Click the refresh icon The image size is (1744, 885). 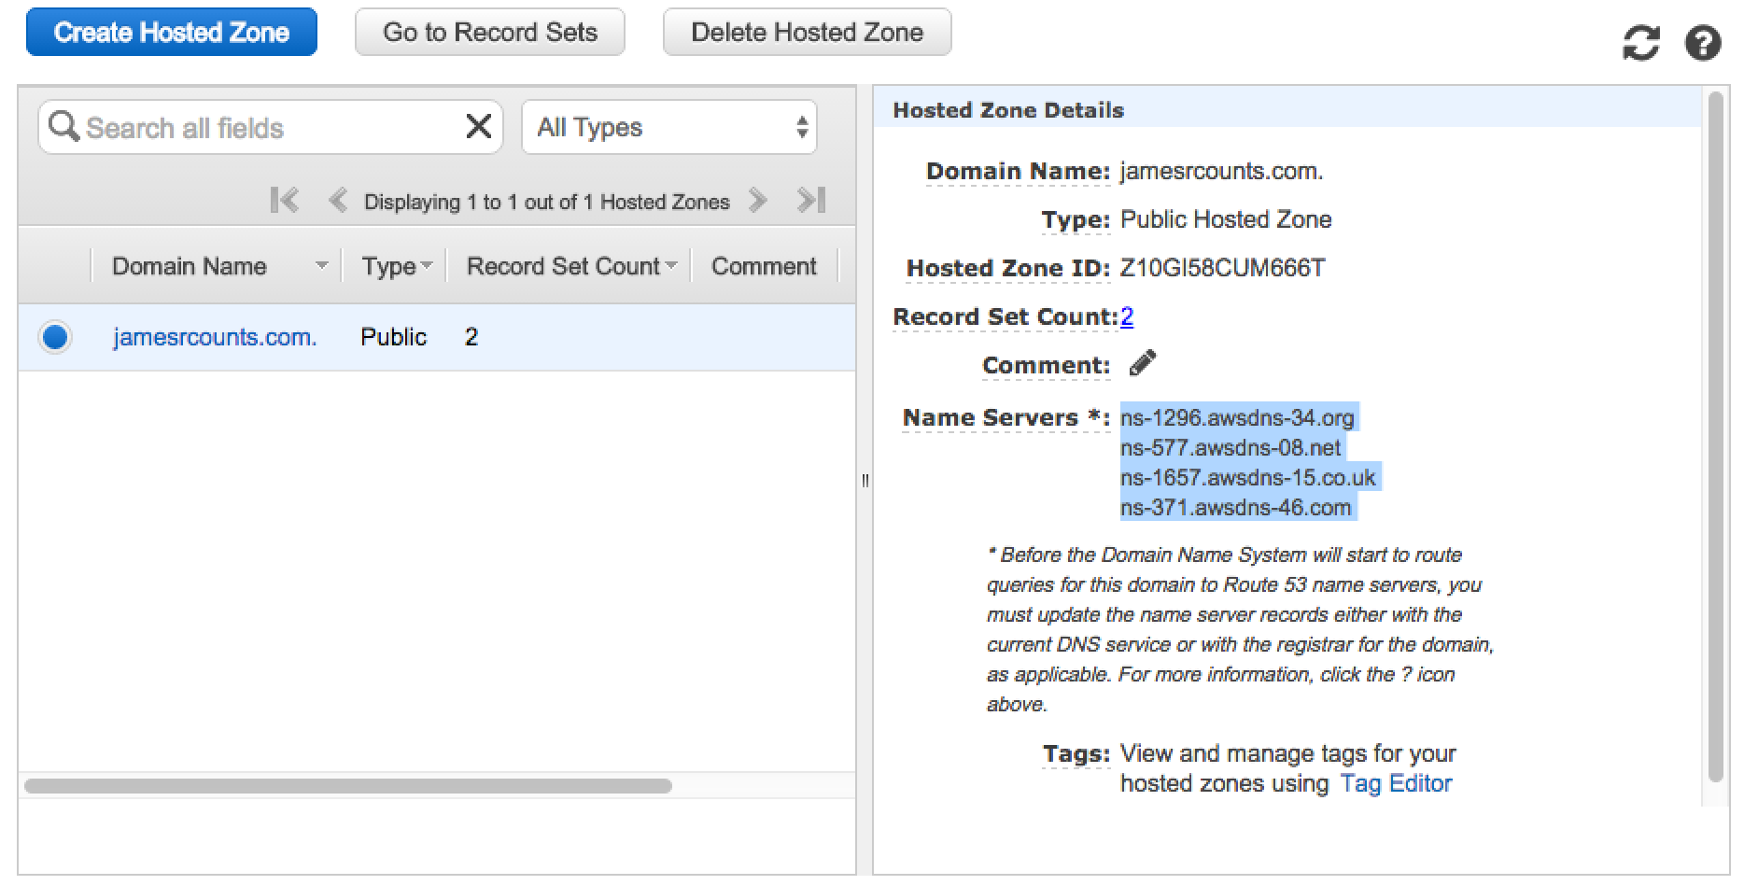(x=1640, y=43)
